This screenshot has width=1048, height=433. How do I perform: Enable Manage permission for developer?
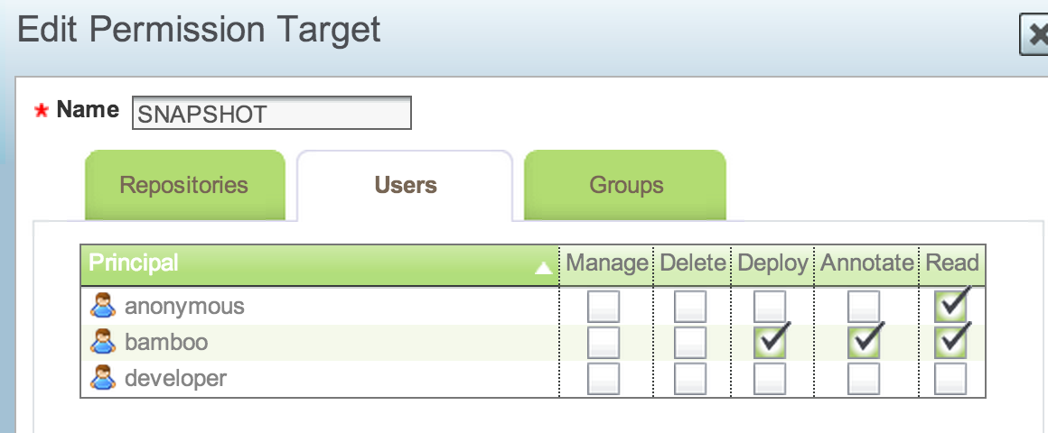point(604,379)
